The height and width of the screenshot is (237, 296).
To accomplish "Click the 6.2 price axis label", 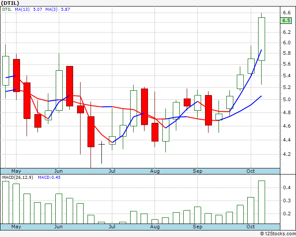I will (x=286, y=32).
